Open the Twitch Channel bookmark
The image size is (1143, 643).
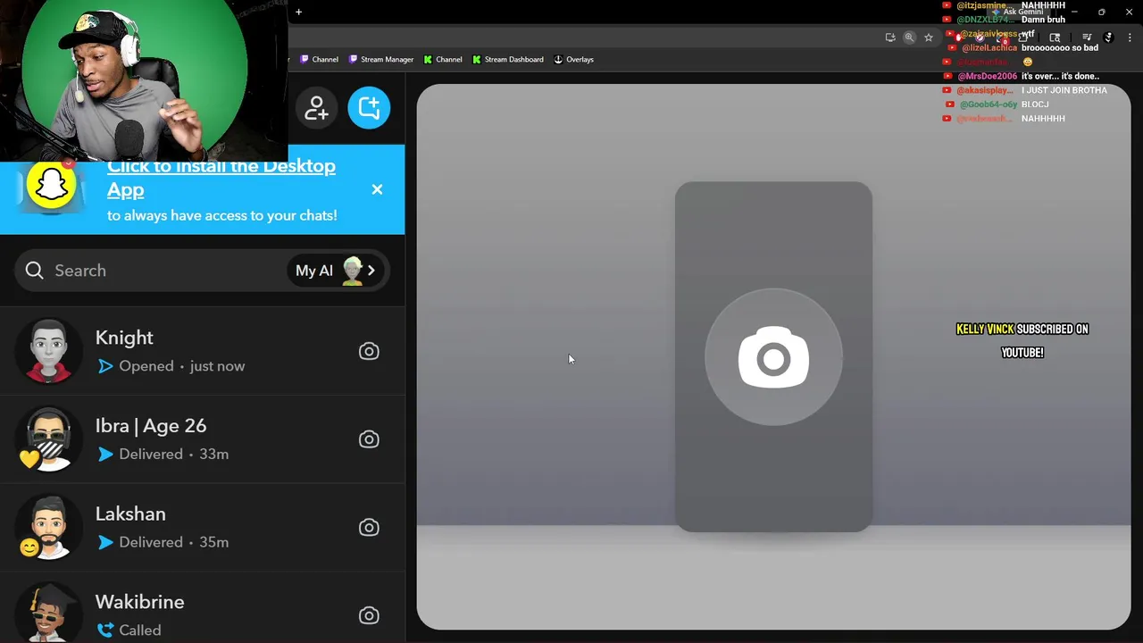(x=319, y=59)
